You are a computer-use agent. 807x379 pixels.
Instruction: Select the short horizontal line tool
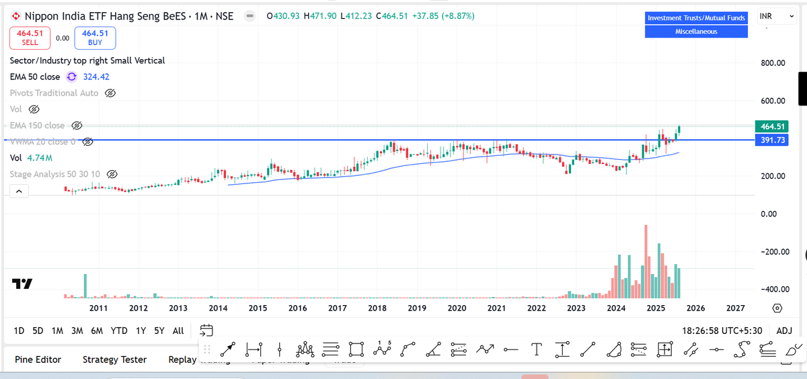tap(510, 349)
